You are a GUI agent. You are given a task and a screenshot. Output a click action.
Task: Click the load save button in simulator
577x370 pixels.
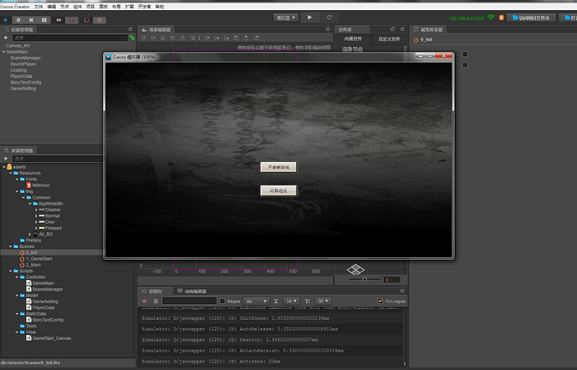point(278,190)
